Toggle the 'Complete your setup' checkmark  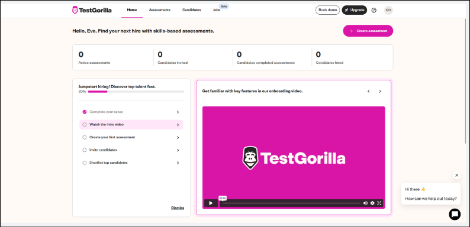tap(85, 112)
